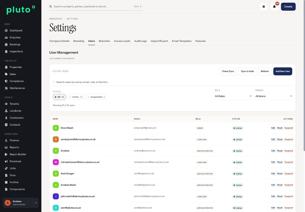305x212 pixels.
Task: Open Links via its chain icon
Action: tap(6, 168)
